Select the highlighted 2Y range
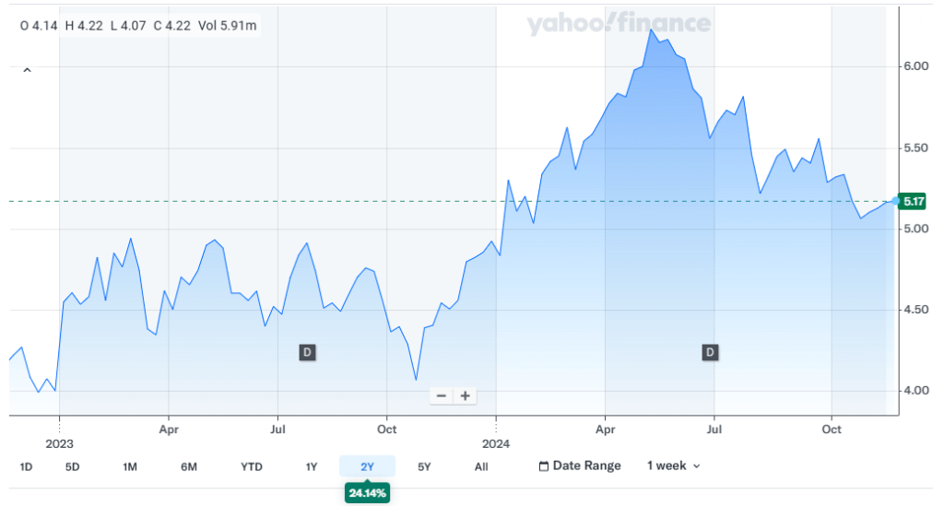 [x=367, y=466]
